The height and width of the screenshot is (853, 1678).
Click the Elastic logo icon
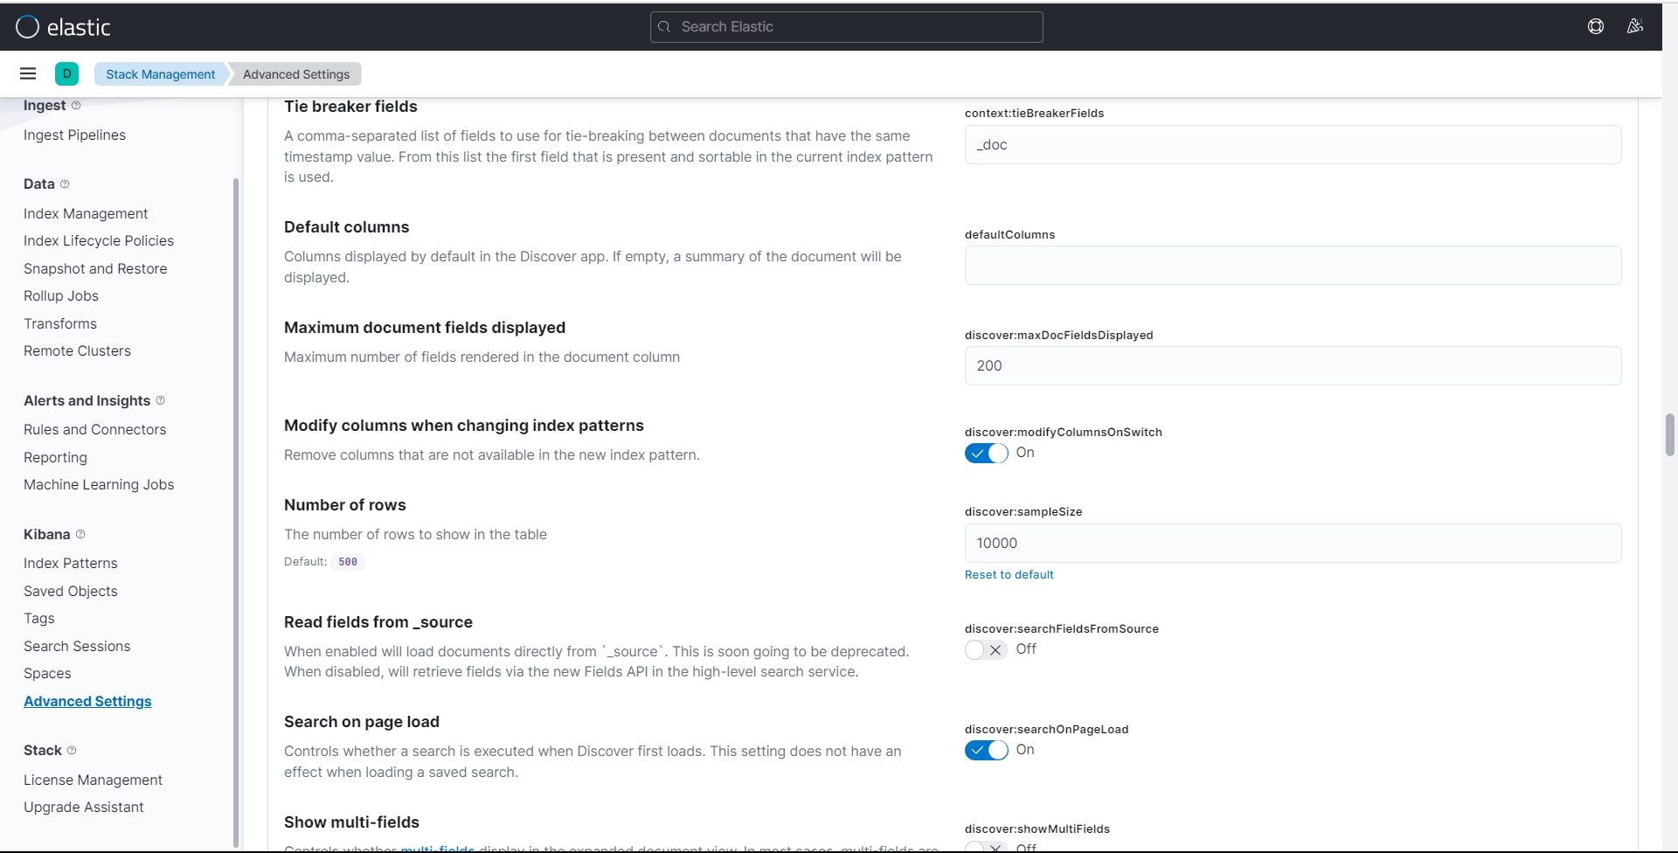tap(27, 27)
